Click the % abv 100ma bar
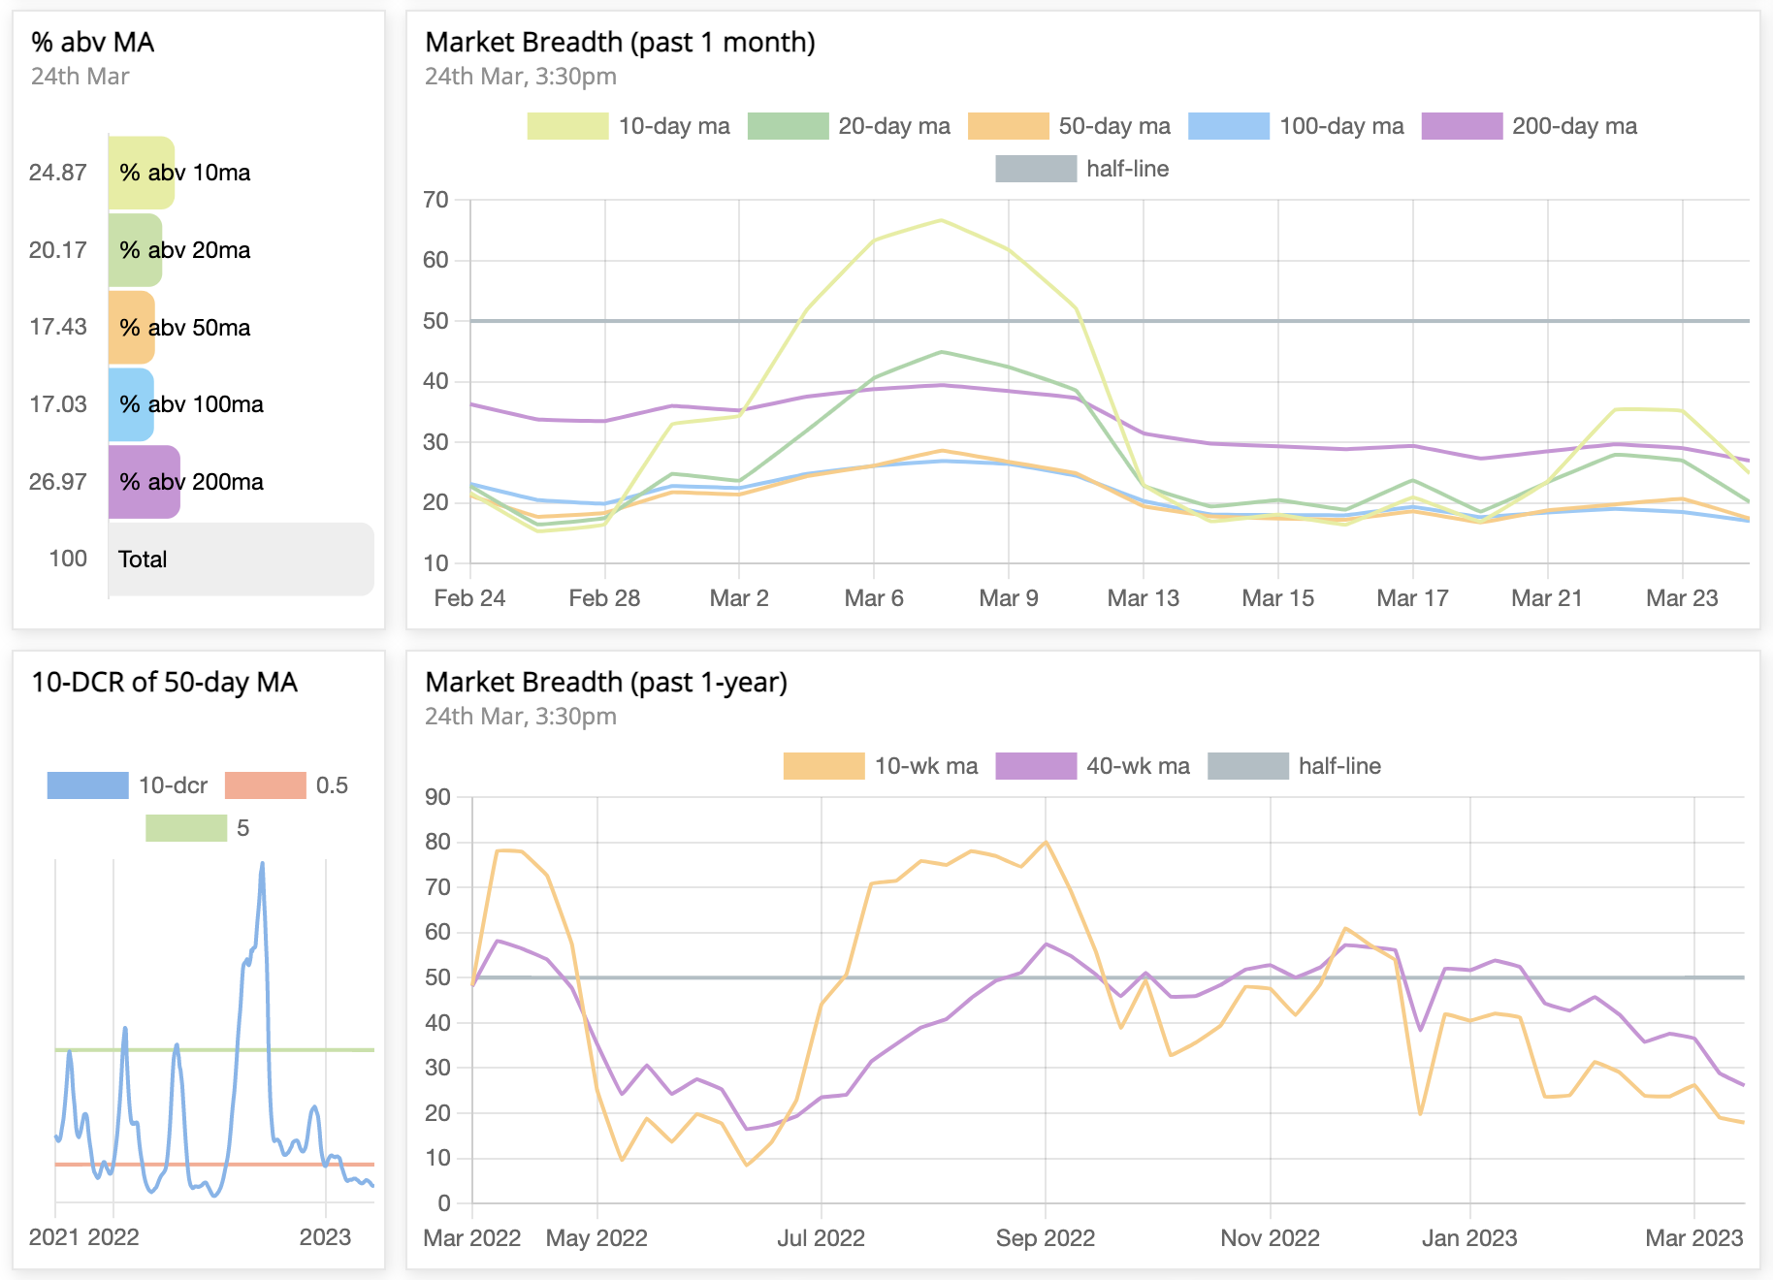 coord(131,404)
